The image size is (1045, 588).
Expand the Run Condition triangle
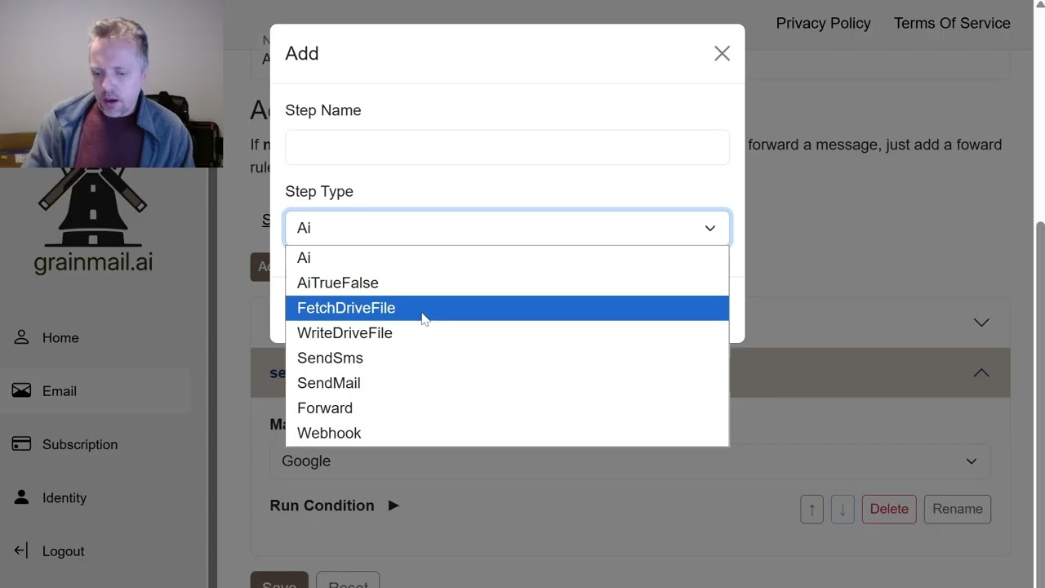click(394, 506)
